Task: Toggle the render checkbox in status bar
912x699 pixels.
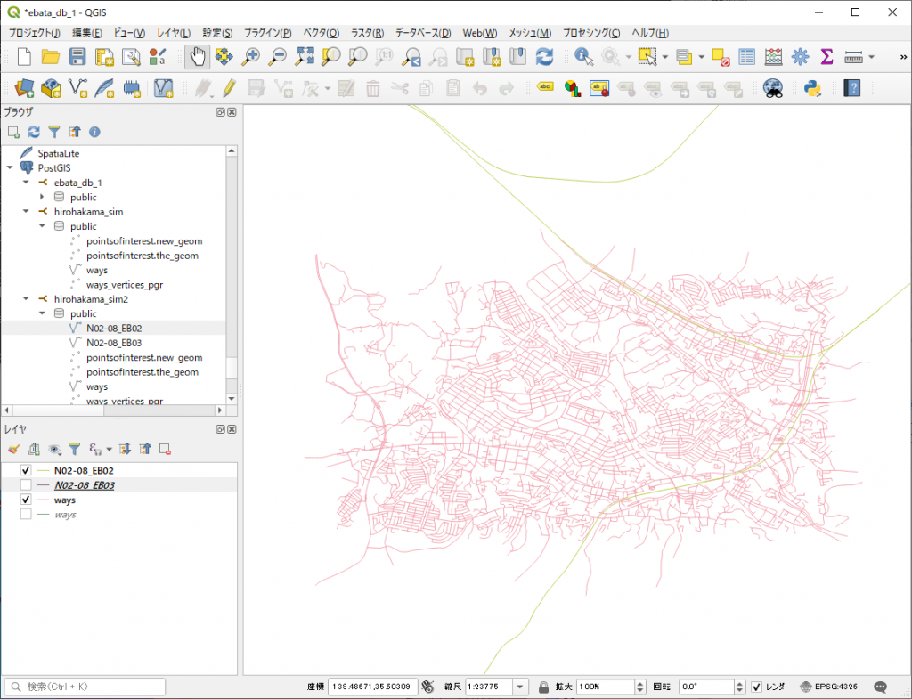Action: pos(756,687)
